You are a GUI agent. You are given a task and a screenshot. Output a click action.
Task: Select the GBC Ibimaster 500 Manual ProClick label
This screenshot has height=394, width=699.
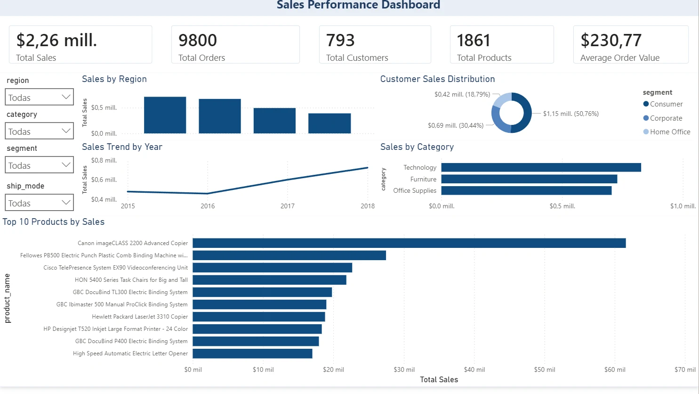[x=122, y=304]
